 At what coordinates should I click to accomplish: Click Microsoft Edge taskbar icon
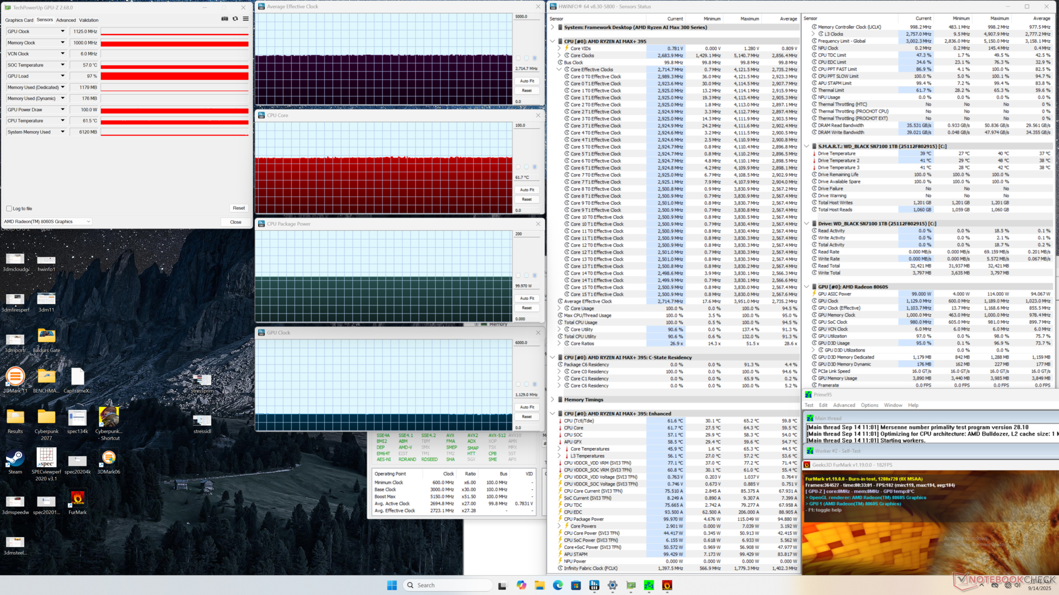click(558, 585)
